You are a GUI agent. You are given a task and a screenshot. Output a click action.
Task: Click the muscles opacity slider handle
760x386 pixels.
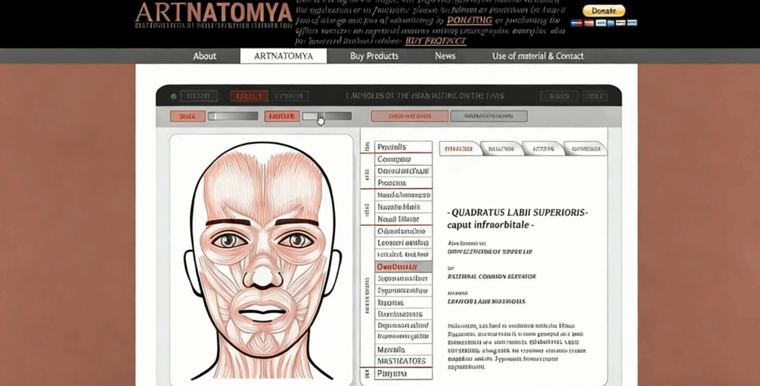pos(321,116)
